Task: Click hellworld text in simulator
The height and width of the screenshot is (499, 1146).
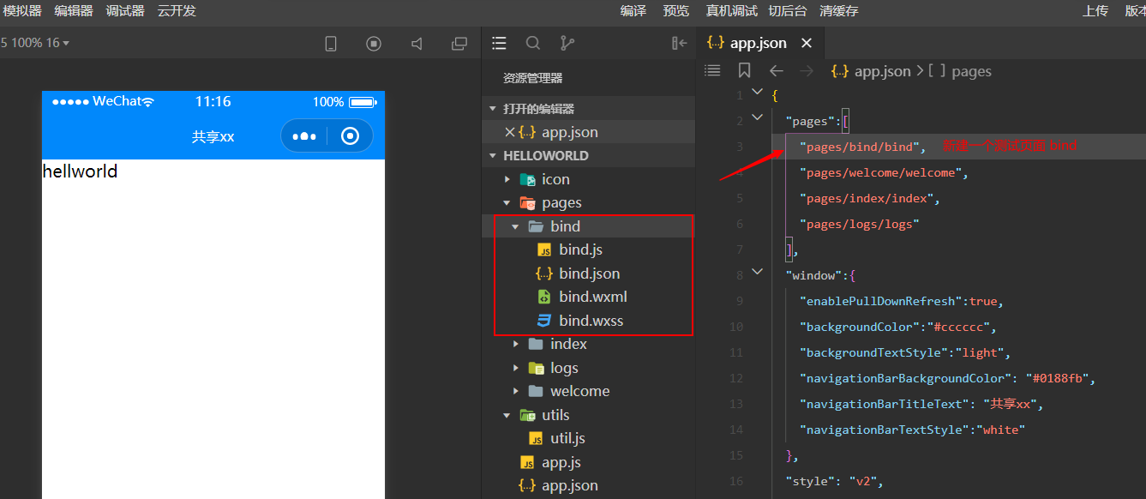Action: click(x=80, y=171)
